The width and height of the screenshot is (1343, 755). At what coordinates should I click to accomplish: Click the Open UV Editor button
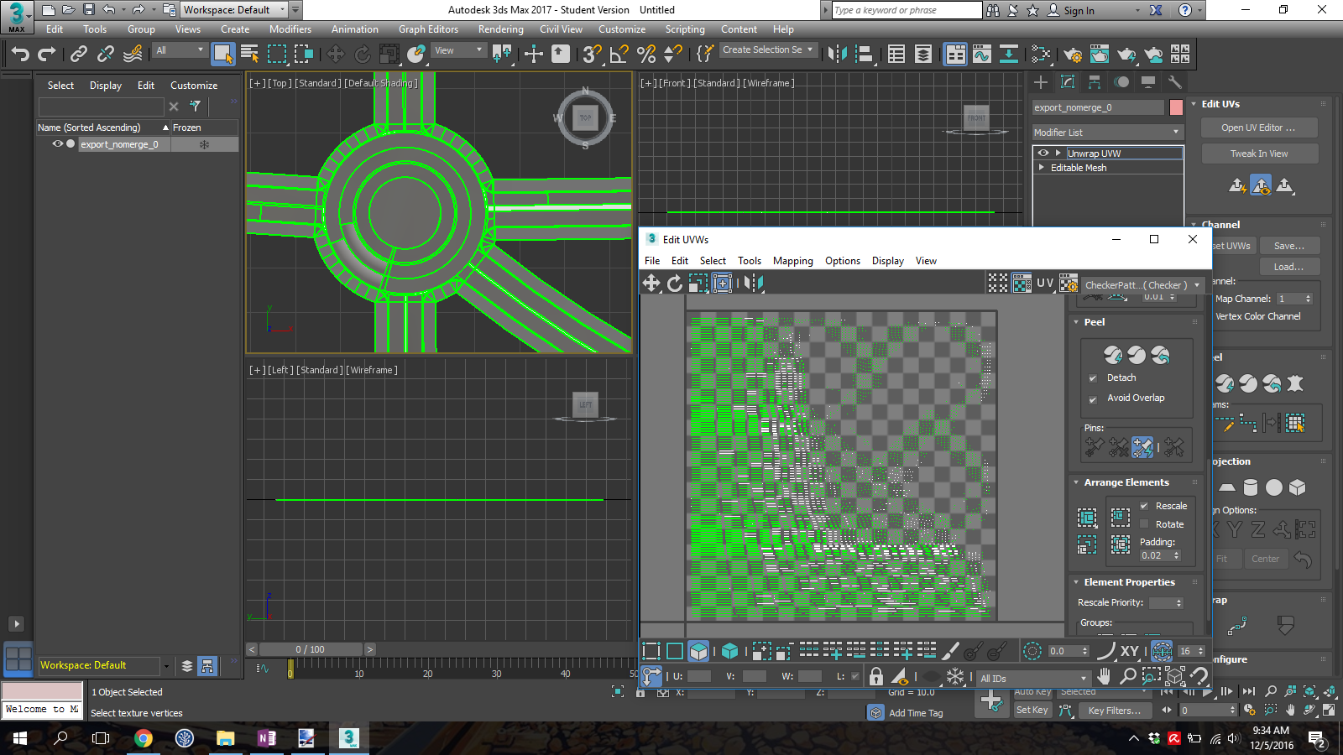pos(1258,128)
